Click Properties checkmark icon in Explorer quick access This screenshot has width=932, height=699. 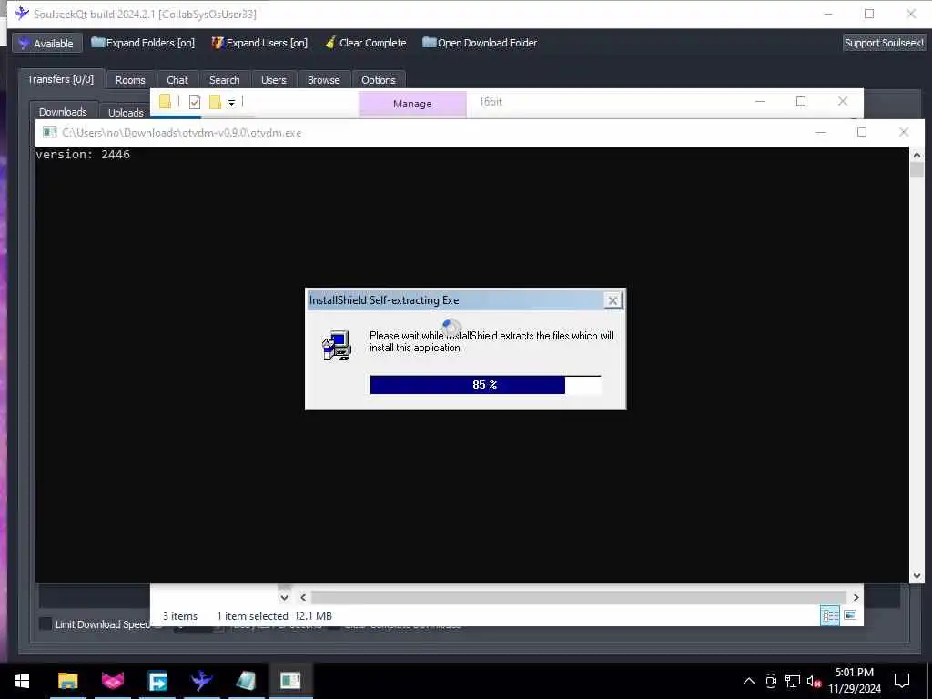195,102
